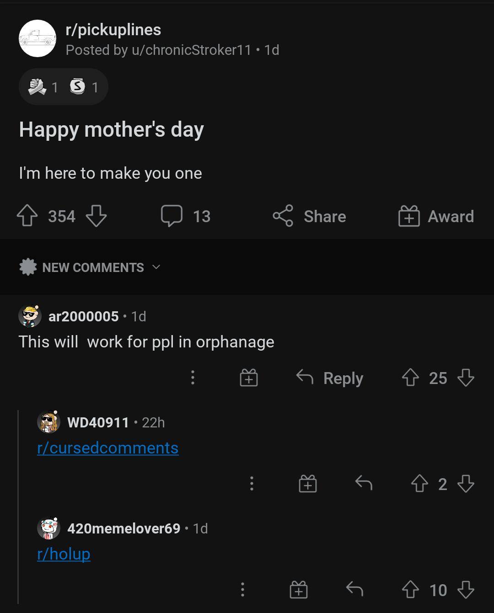This screenshot has height=613, width=494.
Task: Open more options on ar2000005's comment
Action: tap(193, 378)
